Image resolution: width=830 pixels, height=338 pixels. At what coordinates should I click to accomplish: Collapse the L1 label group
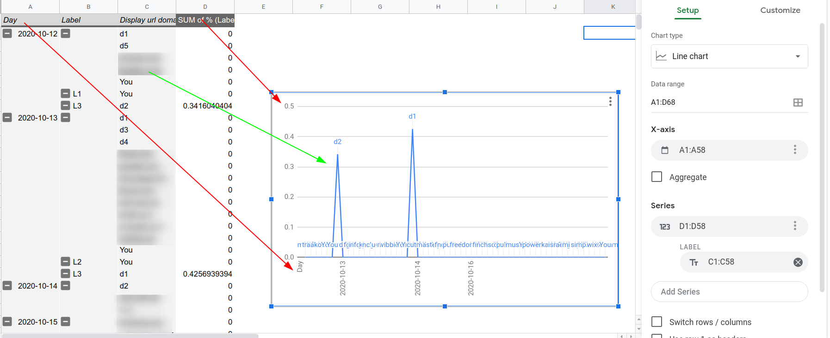coord(66,93)
